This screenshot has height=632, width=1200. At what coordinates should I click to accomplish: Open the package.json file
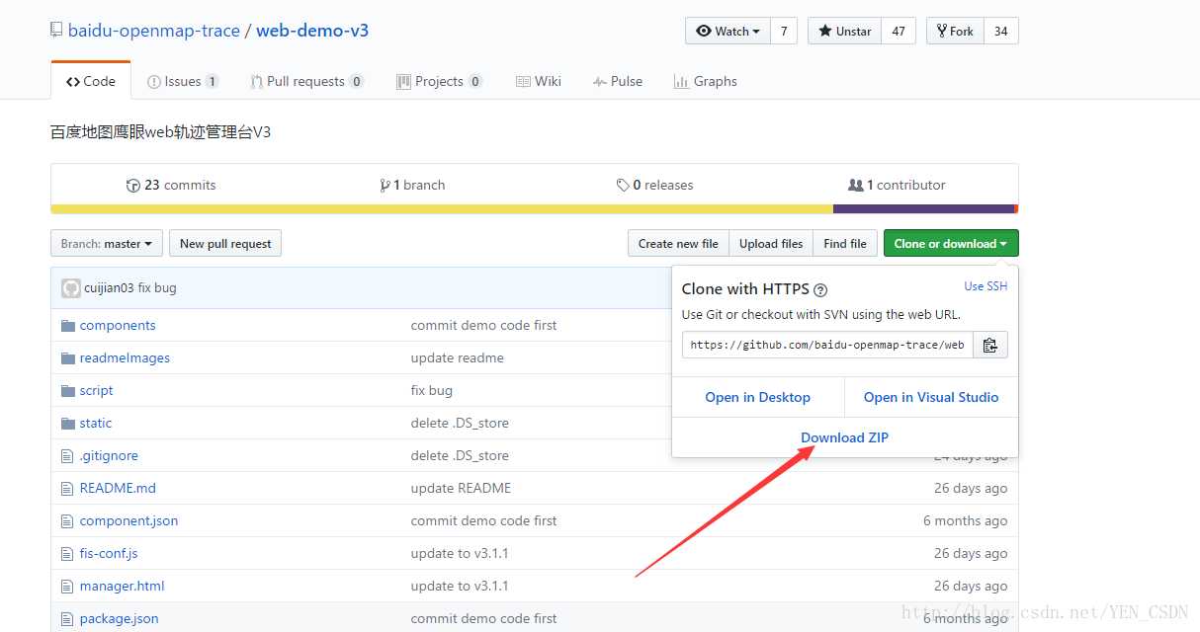[x=120, y=619]
